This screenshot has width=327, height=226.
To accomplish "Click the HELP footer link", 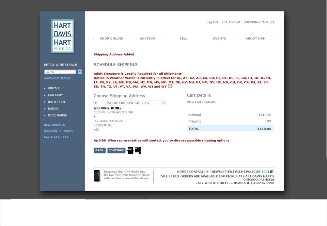I will [239, 171].
